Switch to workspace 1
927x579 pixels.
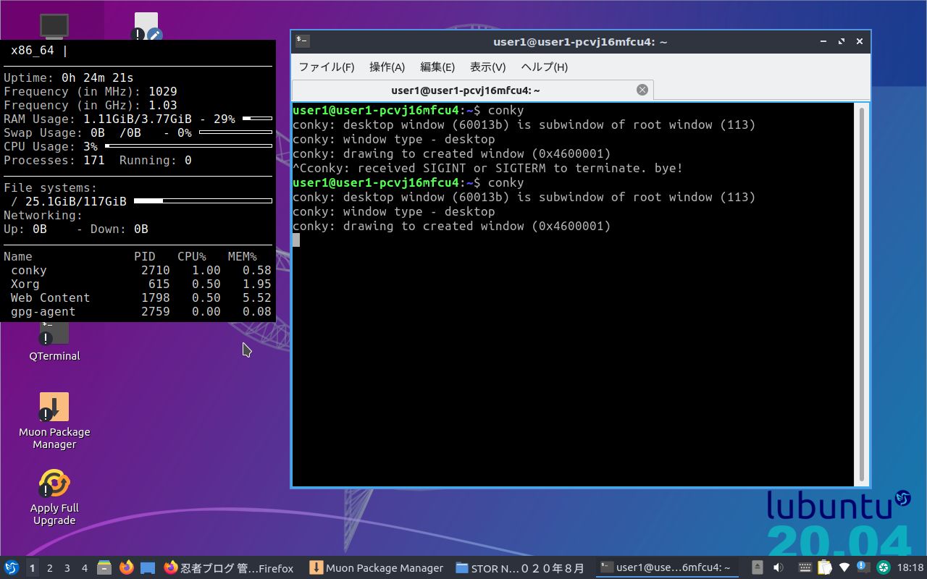[32, 568]
